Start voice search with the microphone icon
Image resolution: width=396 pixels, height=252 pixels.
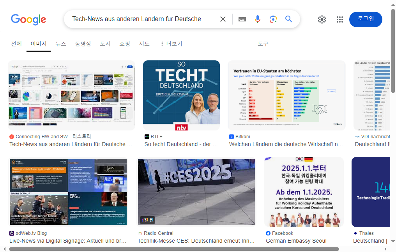click(x=257, y=19)
